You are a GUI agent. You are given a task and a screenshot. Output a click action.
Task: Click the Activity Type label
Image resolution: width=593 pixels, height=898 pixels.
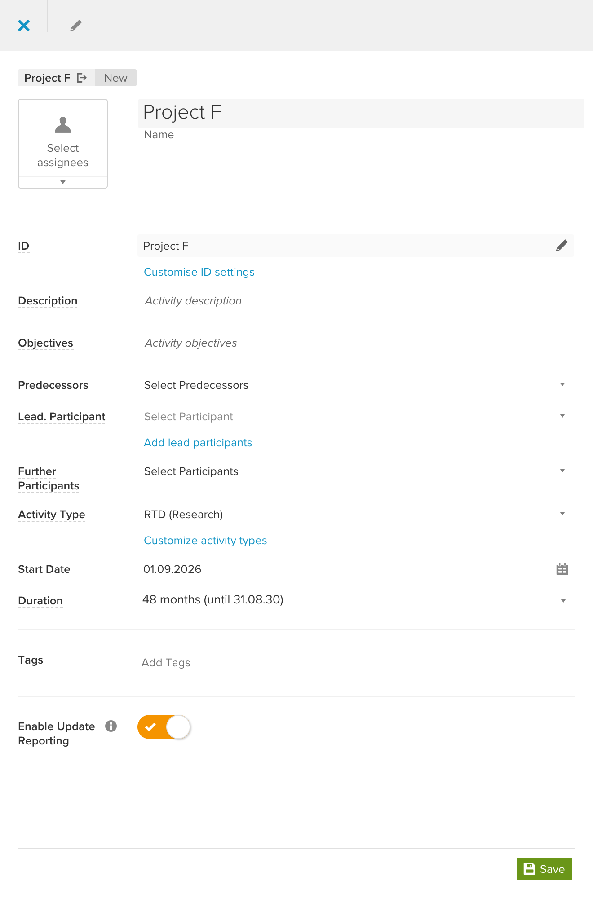point(52,515)
